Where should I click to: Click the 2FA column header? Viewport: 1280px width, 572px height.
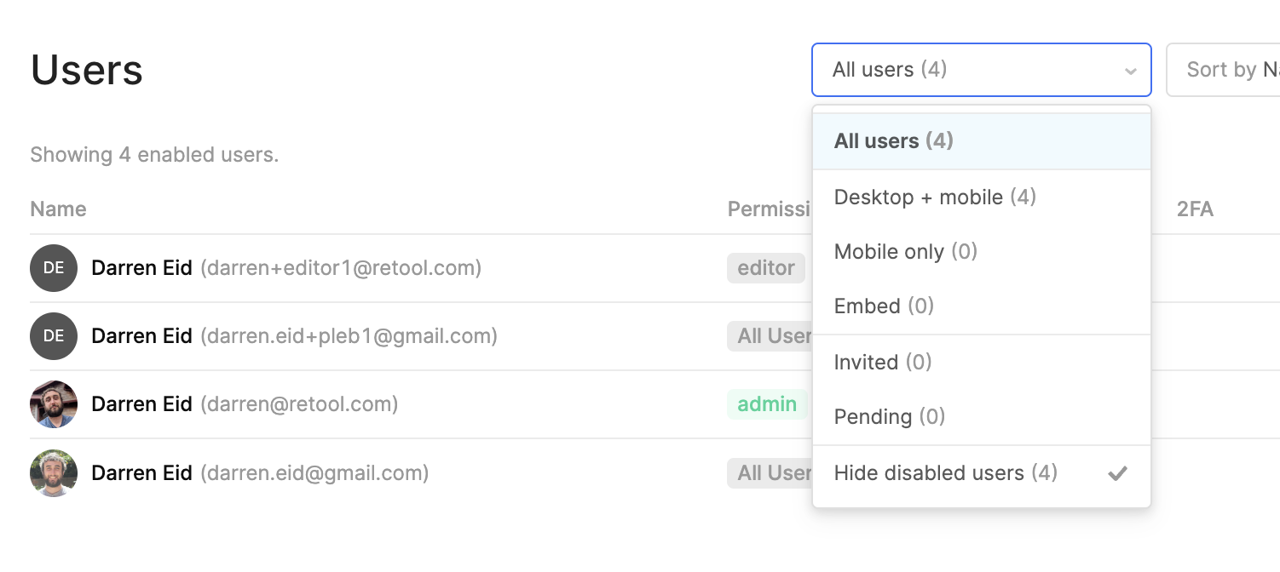tap(1195, 209)
